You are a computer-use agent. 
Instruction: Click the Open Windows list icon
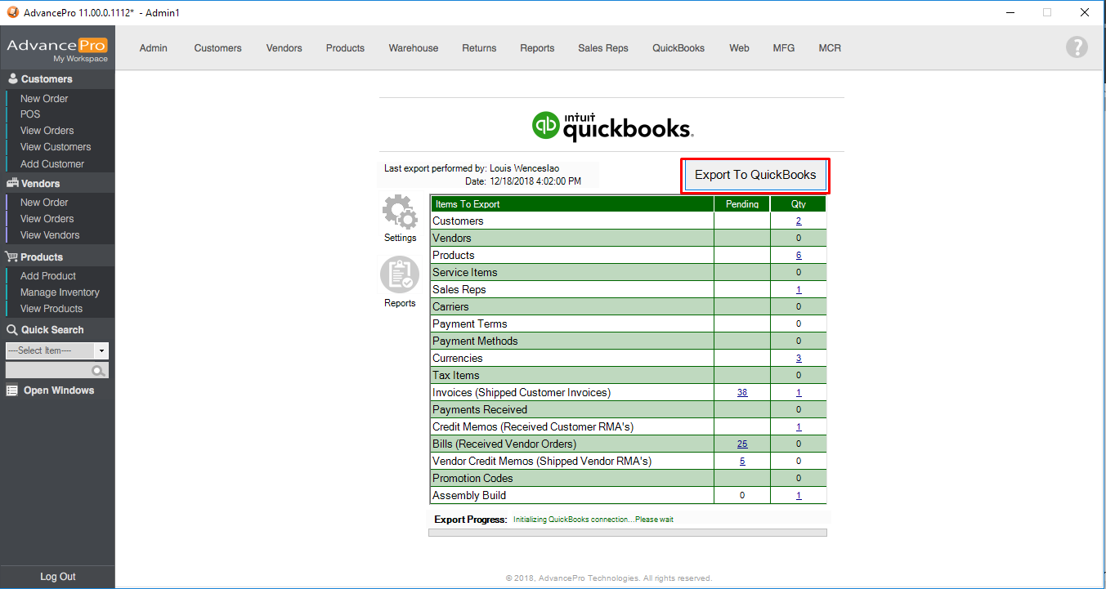(x=12, y=390)
